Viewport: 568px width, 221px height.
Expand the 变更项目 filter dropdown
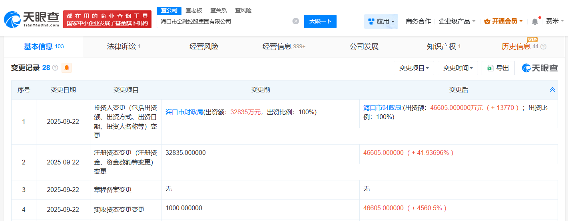414,68
